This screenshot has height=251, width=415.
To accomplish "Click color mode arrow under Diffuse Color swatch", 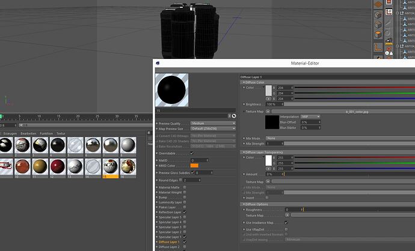I will (x=268, y=99).
